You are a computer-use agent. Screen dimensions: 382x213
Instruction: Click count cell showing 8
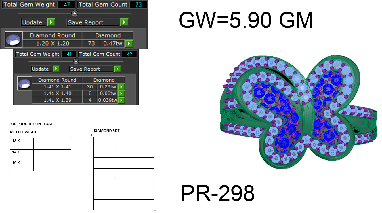tap(90, 93)
